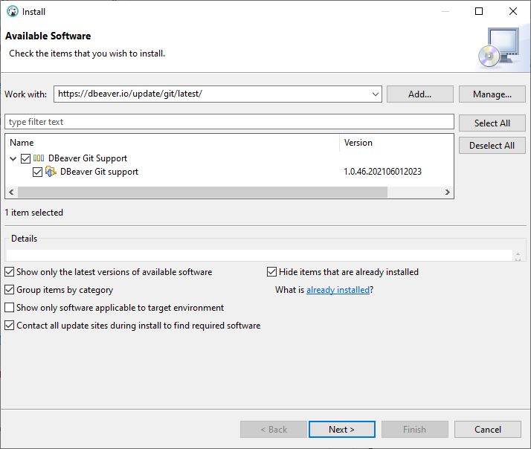
Task: Click the Add... button
Action: [420, 94]
